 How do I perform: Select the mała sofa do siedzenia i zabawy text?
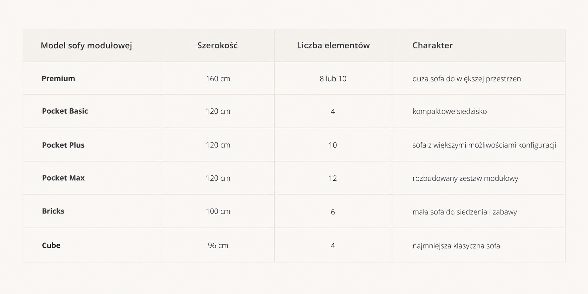coord(464,212)
